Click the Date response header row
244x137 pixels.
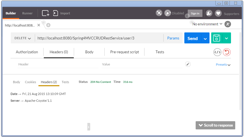pos(38,94)
